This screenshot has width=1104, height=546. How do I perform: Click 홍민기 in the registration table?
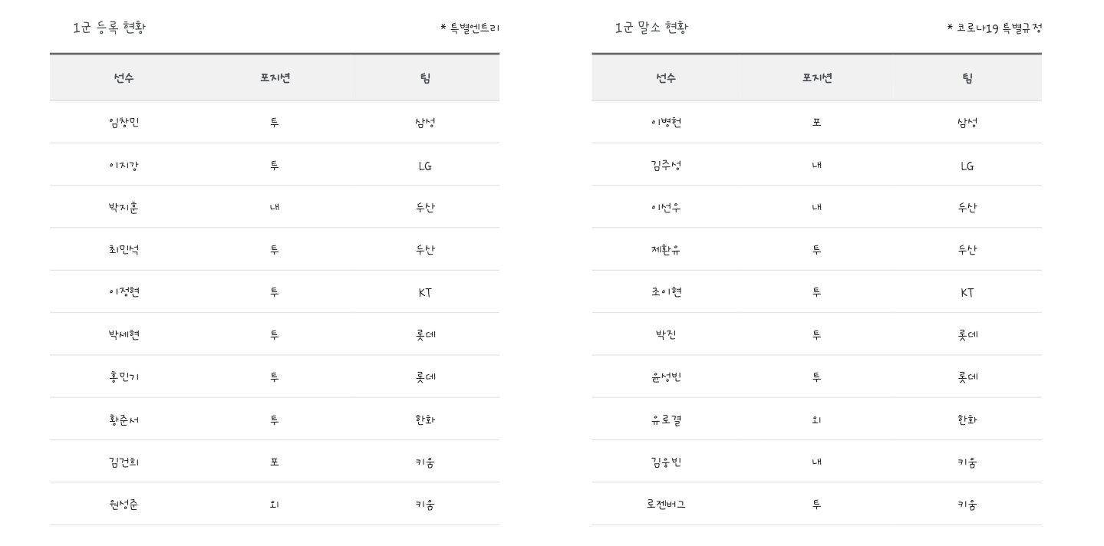click(124, 377)
